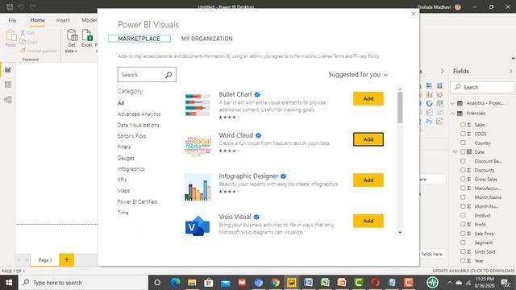Open the notification center icon in system tray

[506, 283]
